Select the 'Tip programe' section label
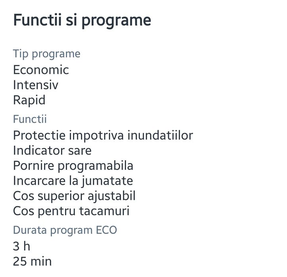The height and width of the screenshot is (277, 287). 47,54
